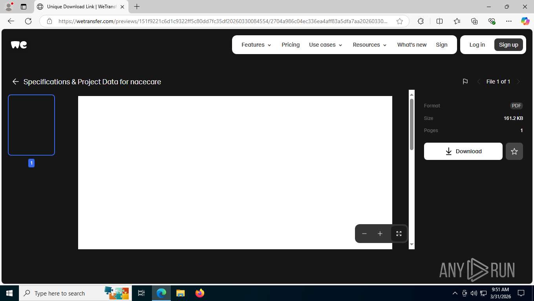Go back using the arrow beside transfer title

tap(15, 82)
